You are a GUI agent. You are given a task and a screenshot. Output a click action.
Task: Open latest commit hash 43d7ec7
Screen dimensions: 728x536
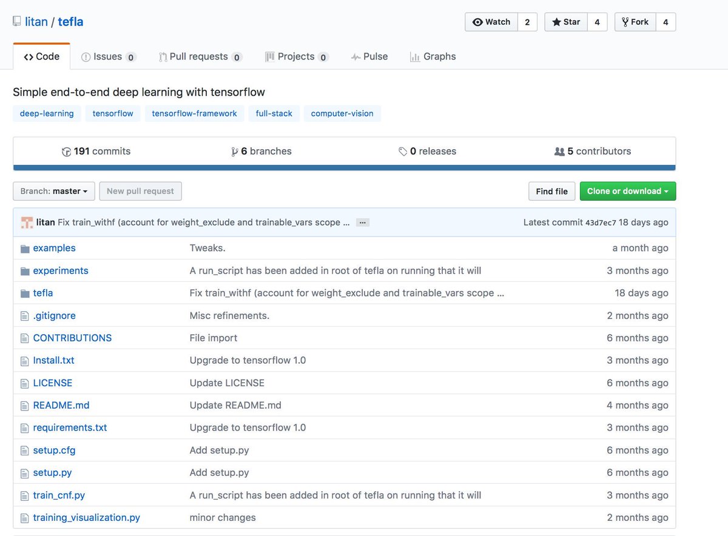pyautogui.click(x=601, y=223)
